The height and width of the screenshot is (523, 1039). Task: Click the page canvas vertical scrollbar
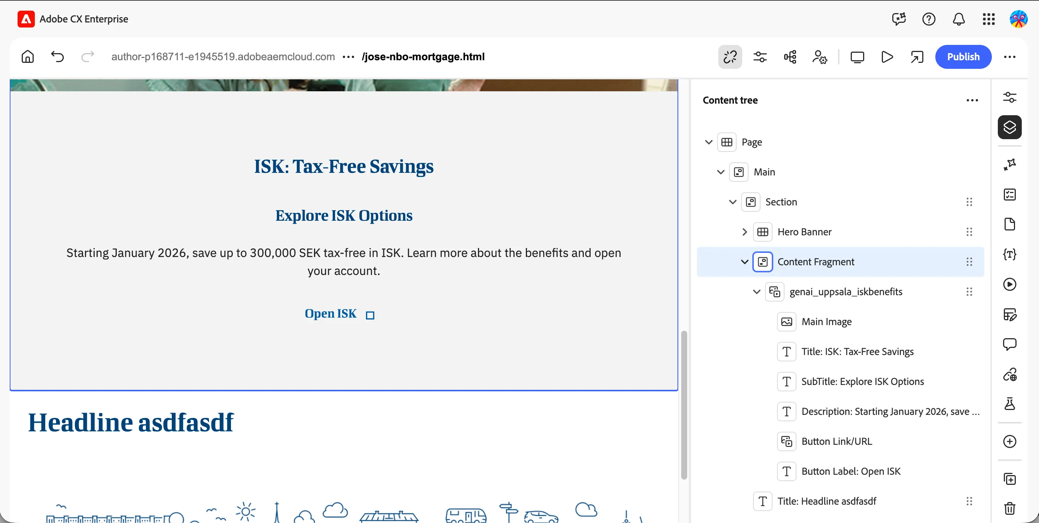point(684,405)
